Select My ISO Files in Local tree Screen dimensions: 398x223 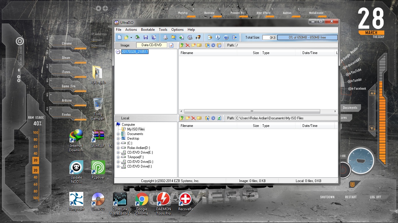pyautogui.click(x=136, y=129)
